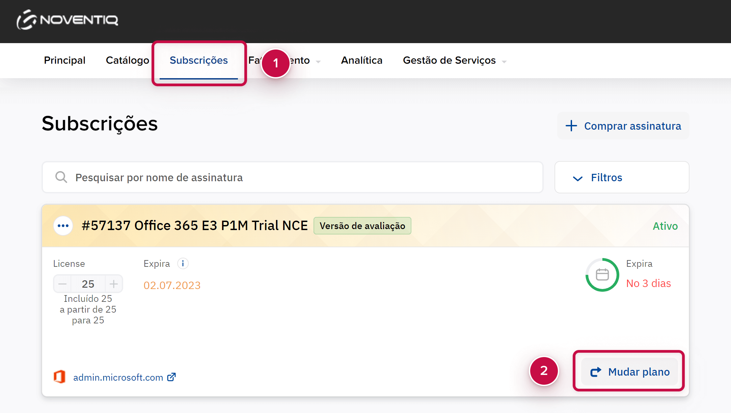Click the plus icon on Comprar assinatura
Screen dimensions: 731x413
pyautogui.click(x=571, y=126)
